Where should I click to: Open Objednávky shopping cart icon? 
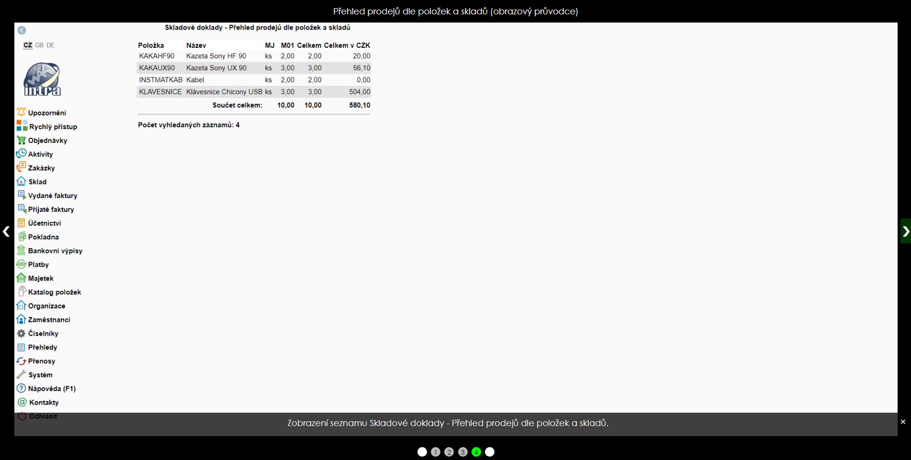21,140
